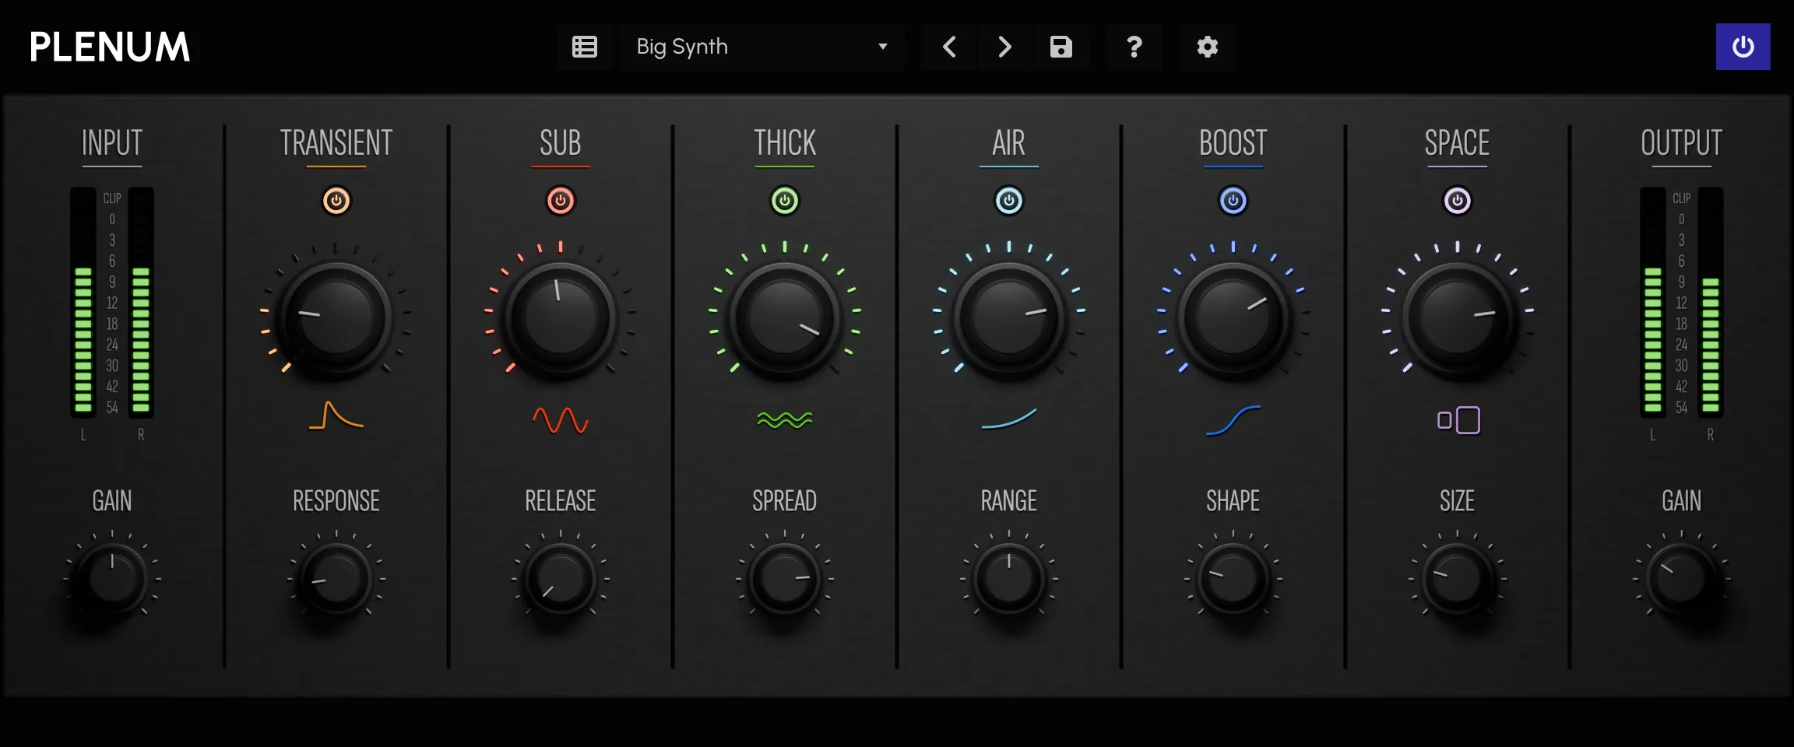
Task: Click the Air Range knob
Action: pyautogui.click(x=1009, y=579)
